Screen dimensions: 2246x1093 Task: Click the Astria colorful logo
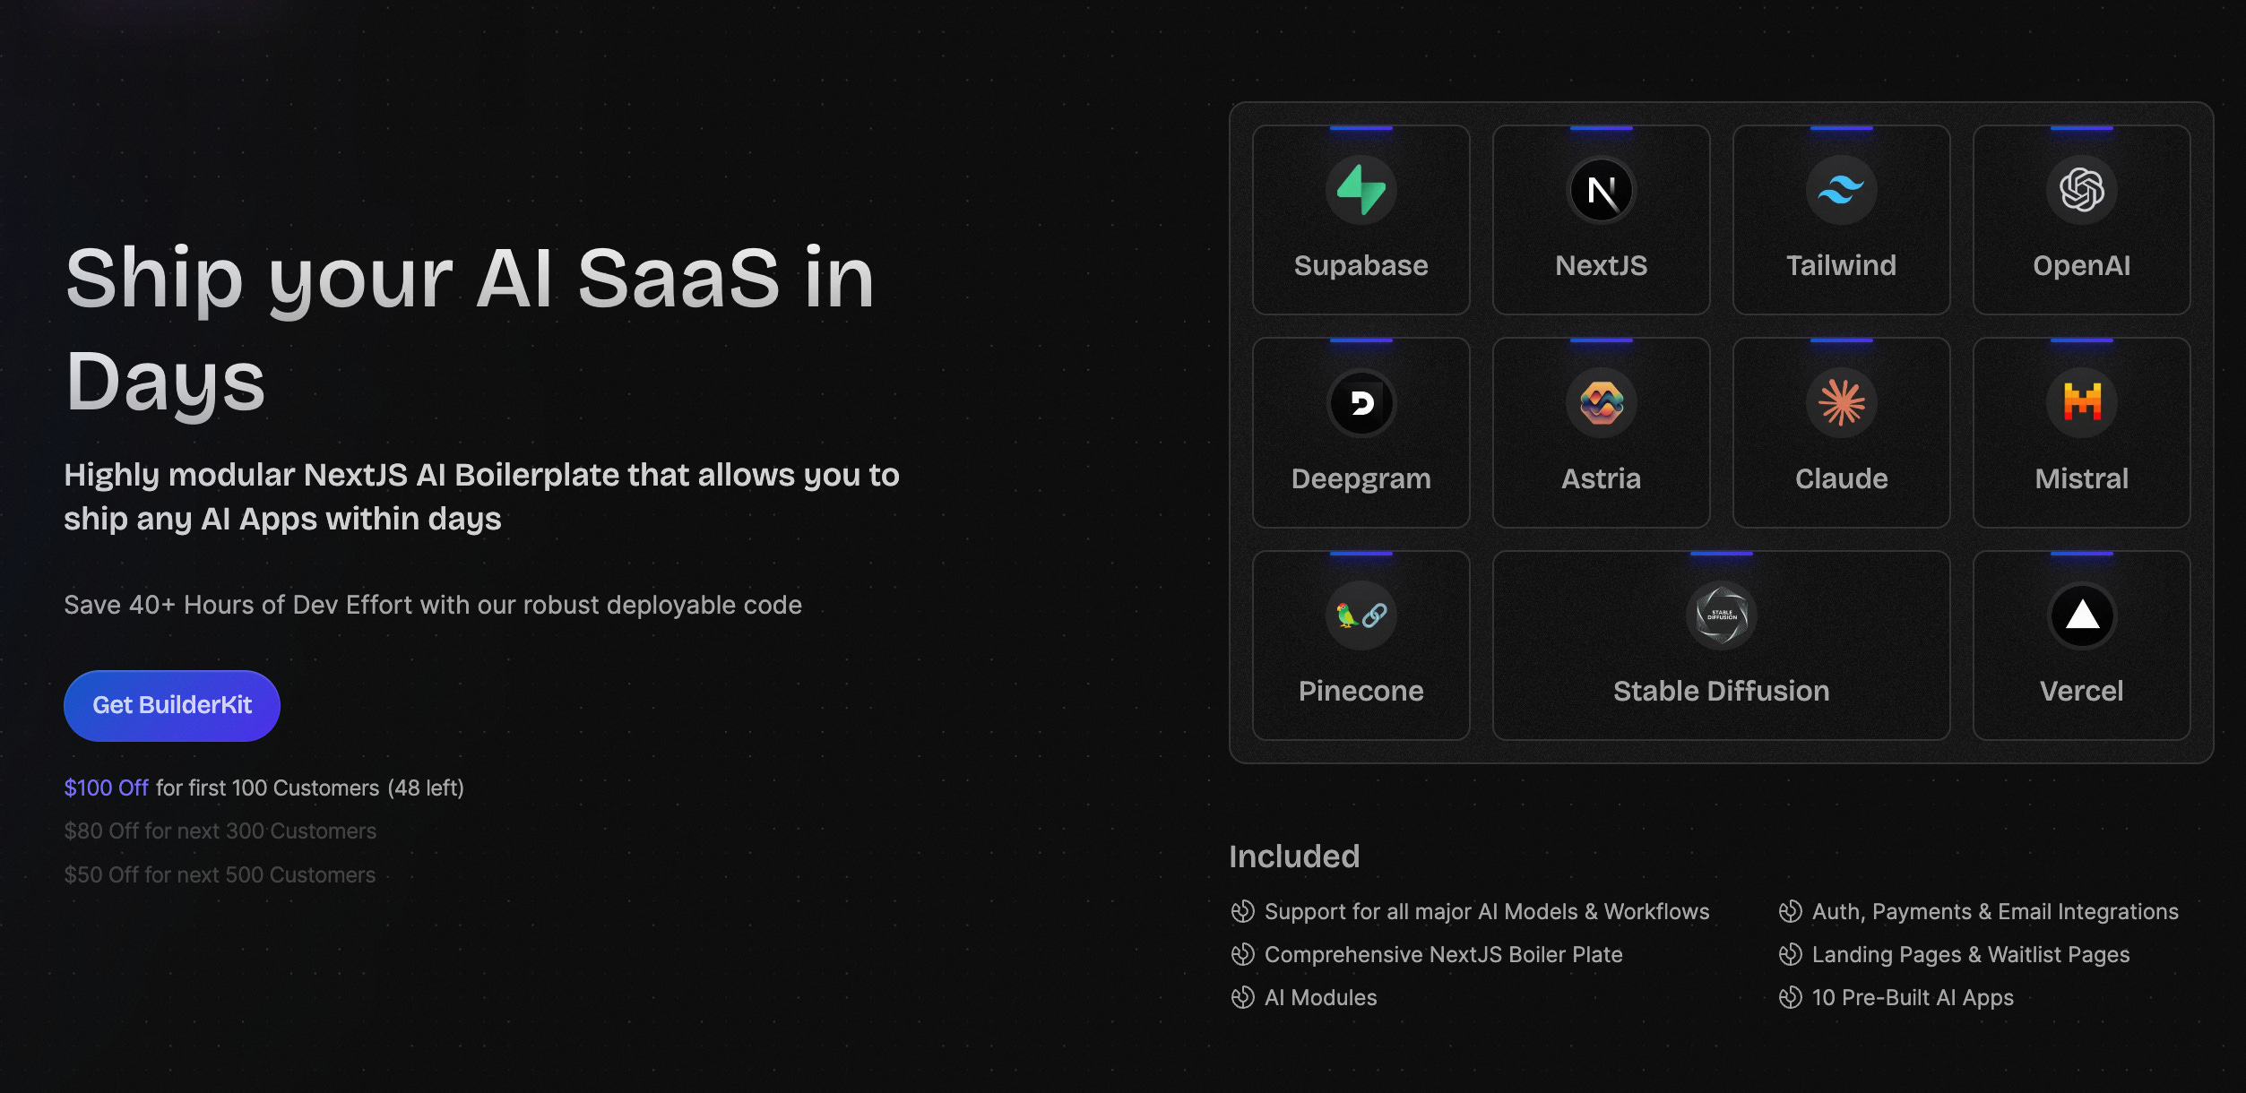[1601, 403]
